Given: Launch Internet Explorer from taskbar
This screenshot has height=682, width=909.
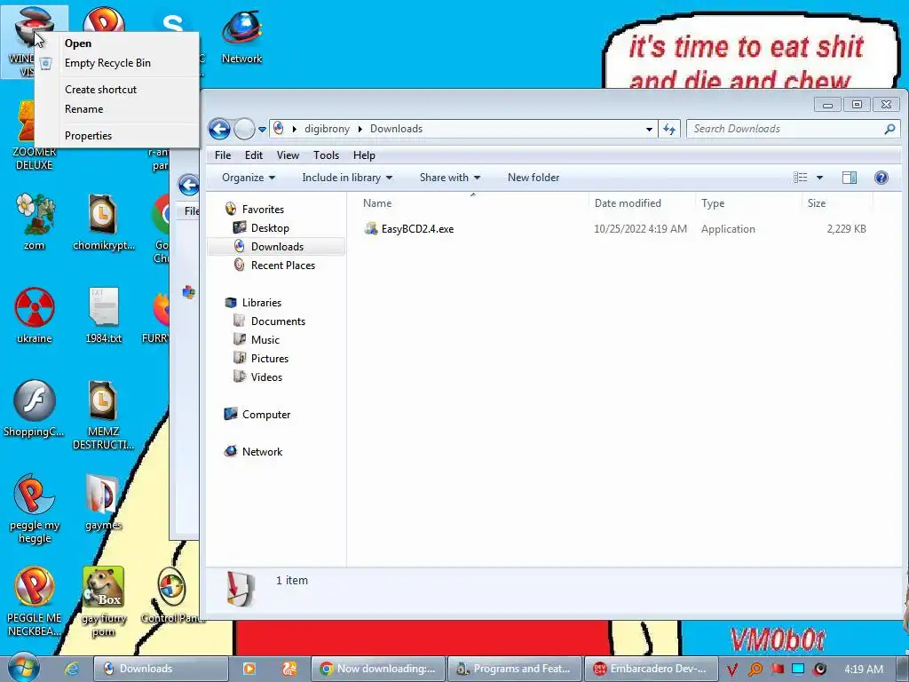Looking at the screenshot, I should tap(72, 669).
